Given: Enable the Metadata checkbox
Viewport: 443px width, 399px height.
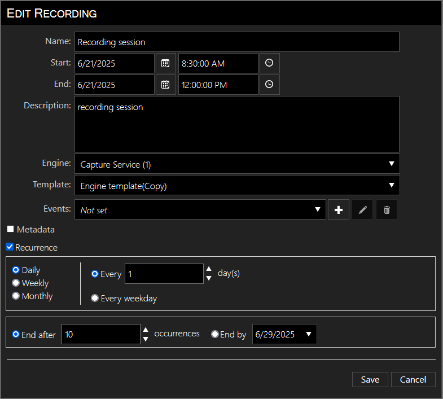Looking at the screenshot, I should coord(10,229).
